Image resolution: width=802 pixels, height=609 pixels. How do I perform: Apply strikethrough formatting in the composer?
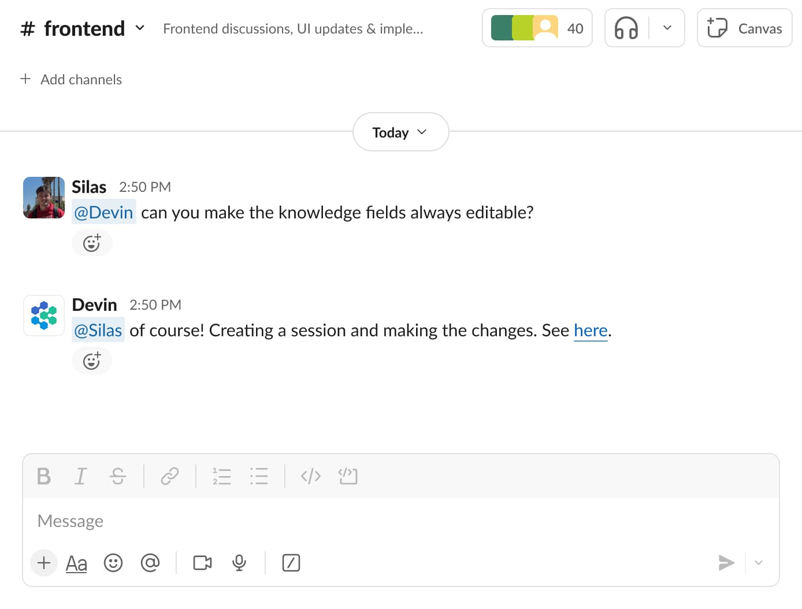coord(118,476)
